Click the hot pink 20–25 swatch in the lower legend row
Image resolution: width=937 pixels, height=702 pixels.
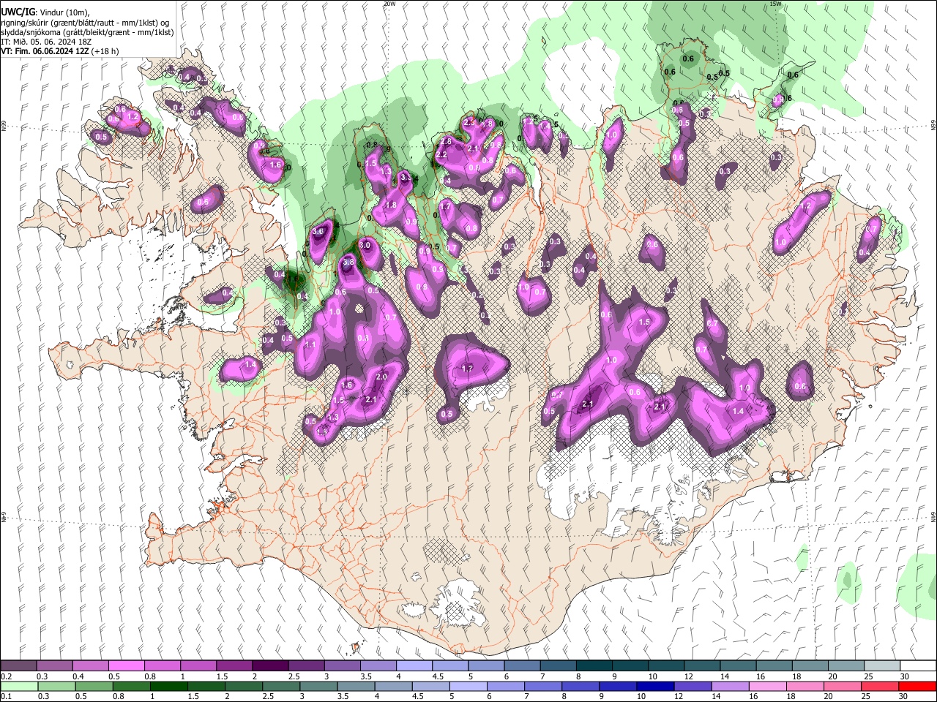pos(843,686)
